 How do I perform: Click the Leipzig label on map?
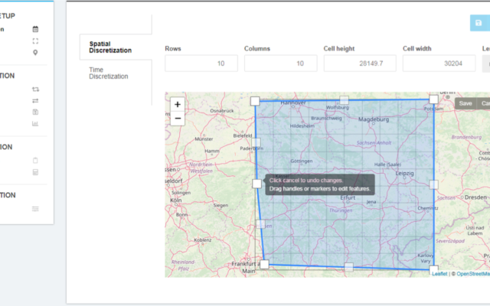pos(405,173)
